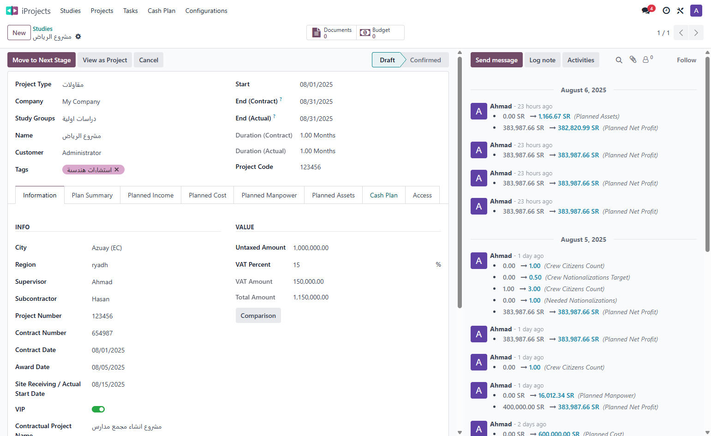Click Move to Next Stage button
This screenshot has height=436, width=711.
point(42,60)
